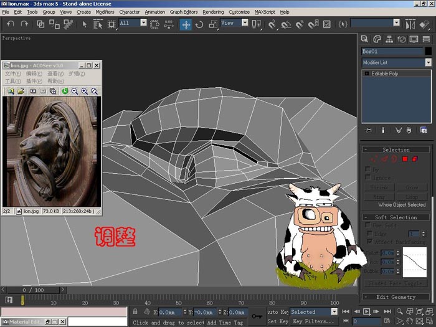Open the Rendering menu
This screenshot has width=436, height=327.
coord(213,12)
